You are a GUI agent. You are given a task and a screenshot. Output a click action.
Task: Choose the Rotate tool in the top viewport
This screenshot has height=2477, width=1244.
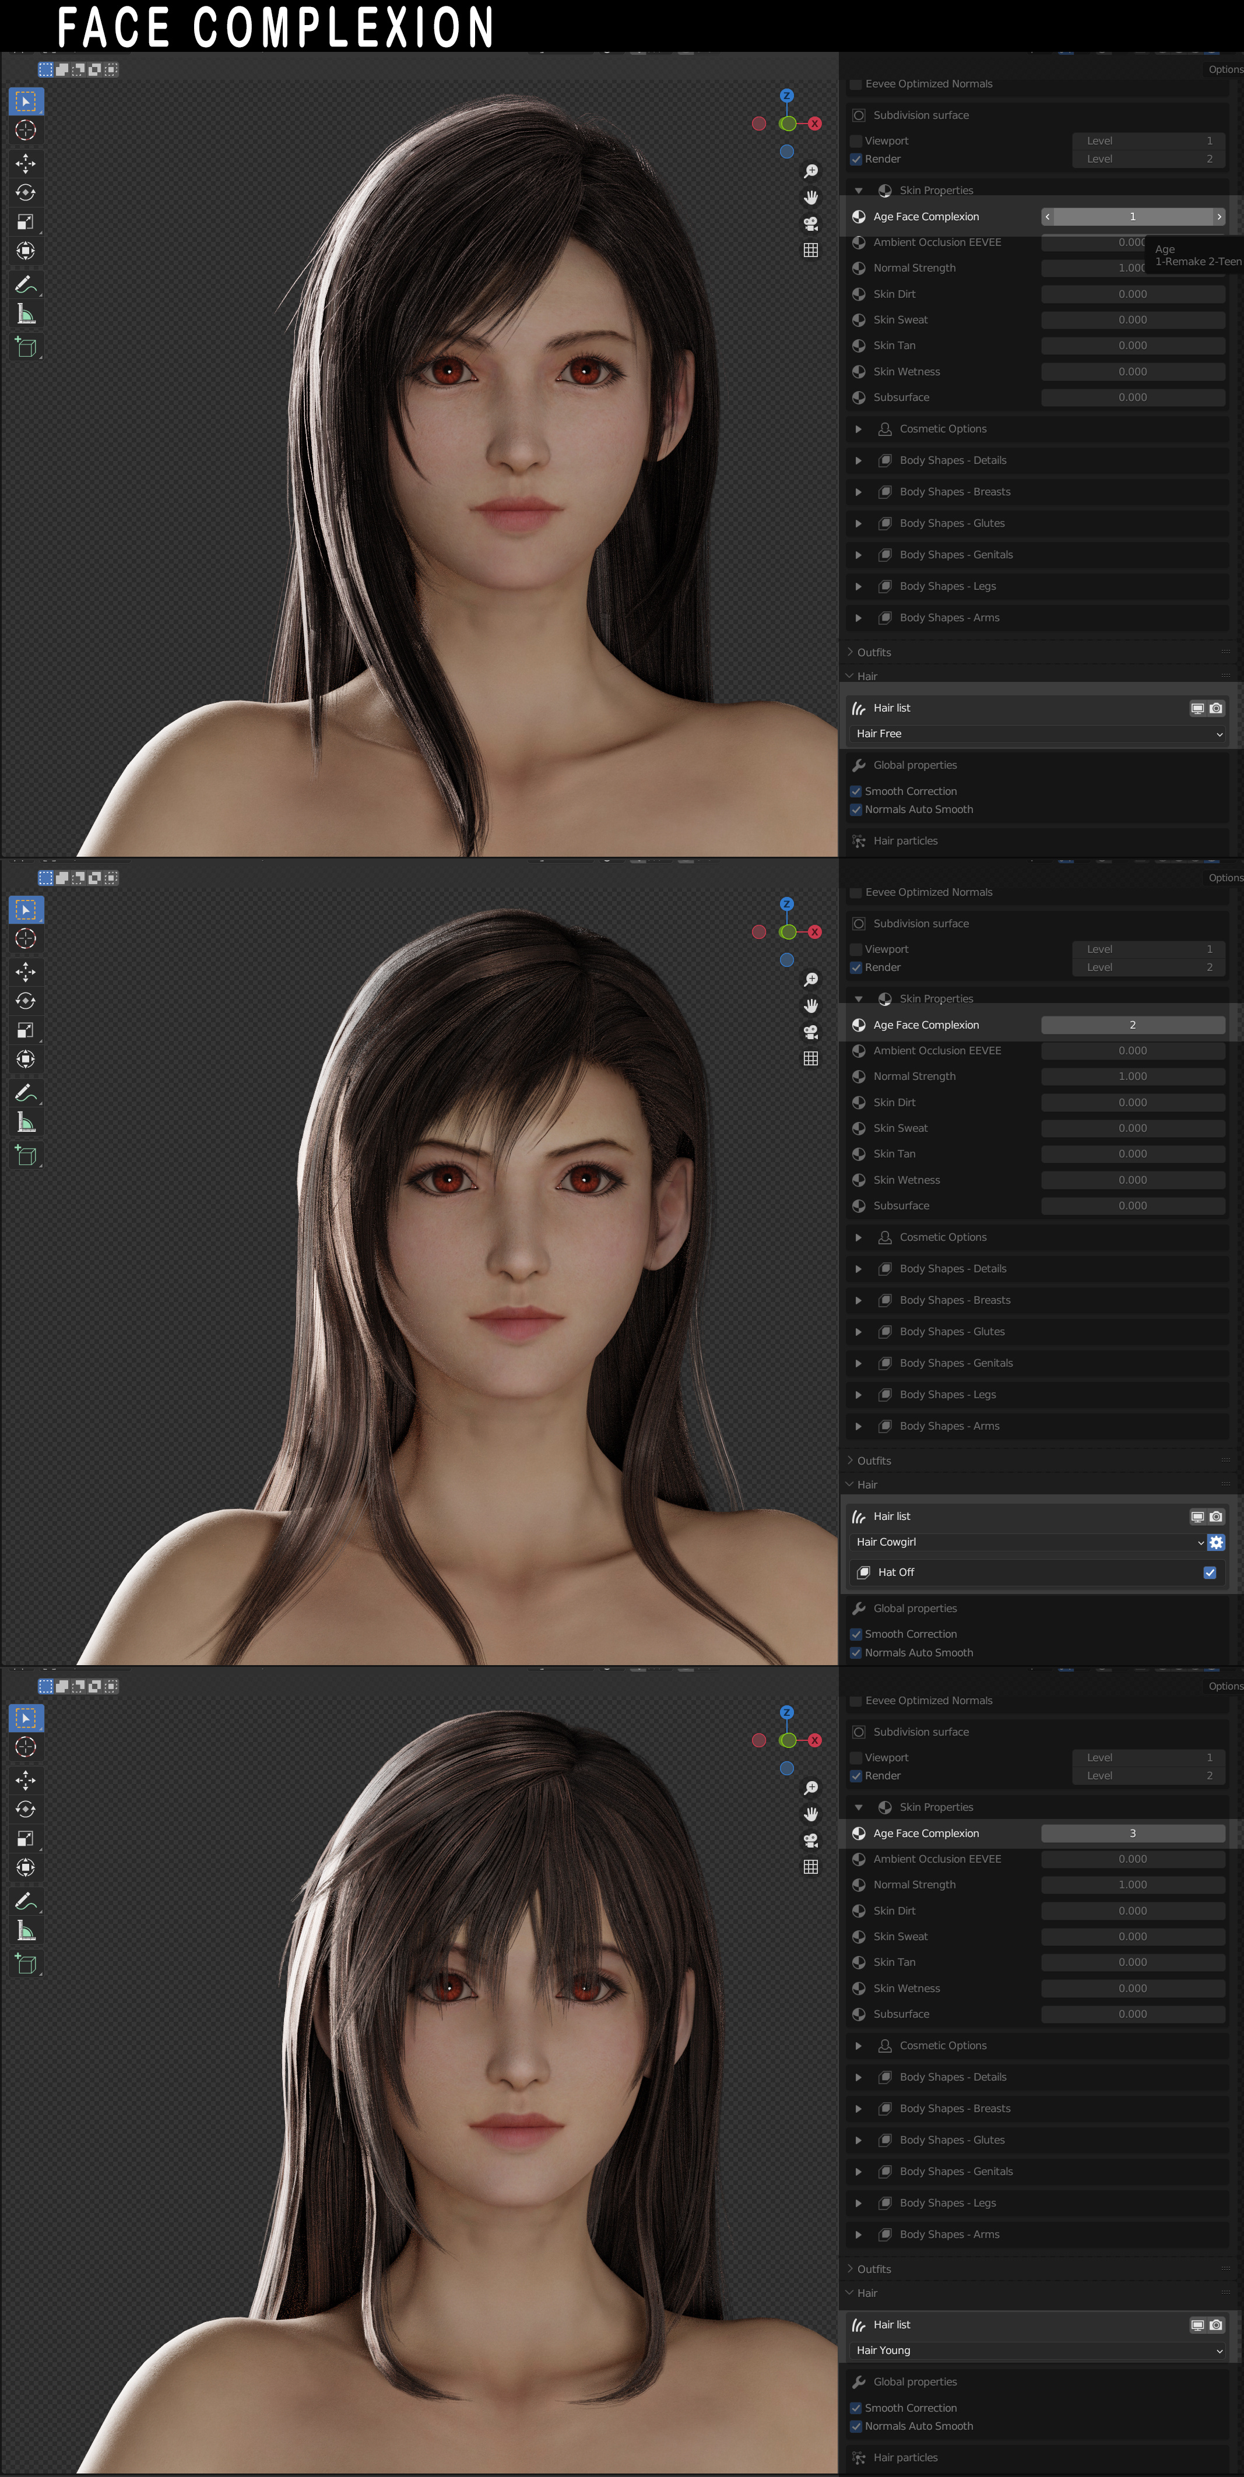(x=26, y=192)
